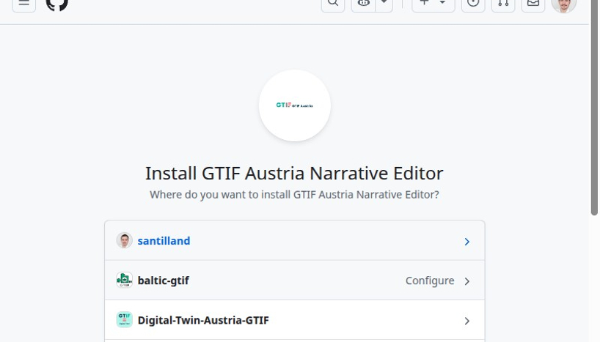Open the notifications inbox icon
600x342 pixels.
coord(533,4)
